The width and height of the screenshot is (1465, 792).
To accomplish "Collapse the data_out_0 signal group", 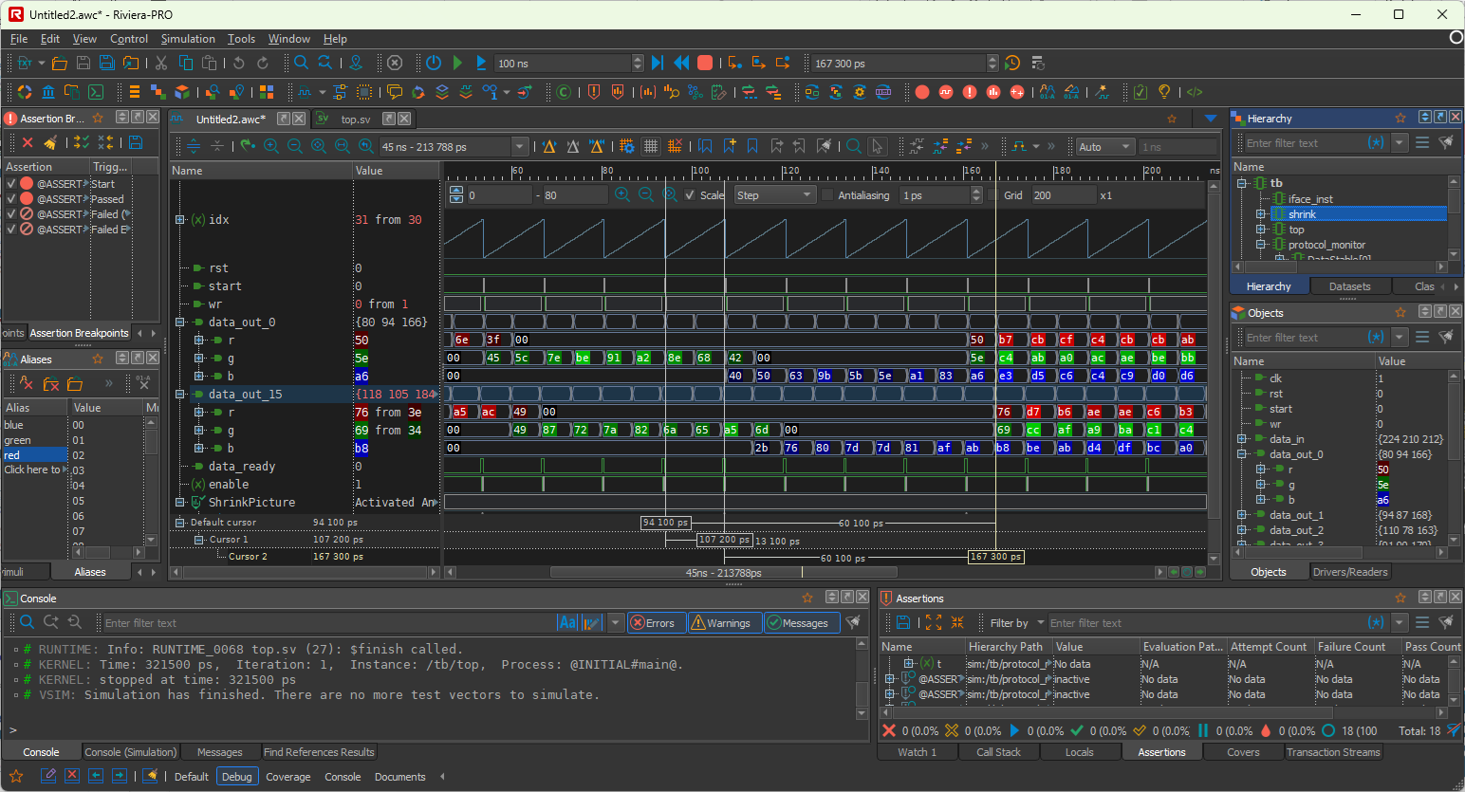I will pyautogui.click(x=180, y=322).
